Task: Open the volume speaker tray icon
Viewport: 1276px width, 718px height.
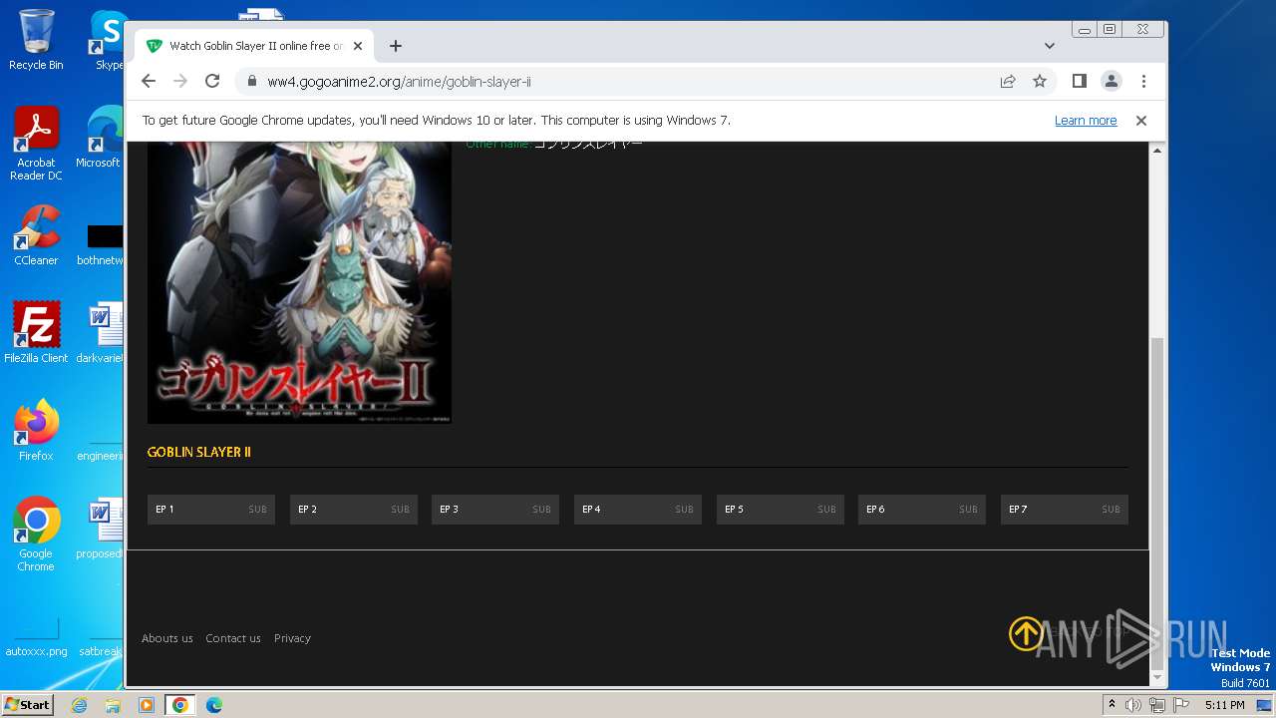Action: (x=1133, y=705)
